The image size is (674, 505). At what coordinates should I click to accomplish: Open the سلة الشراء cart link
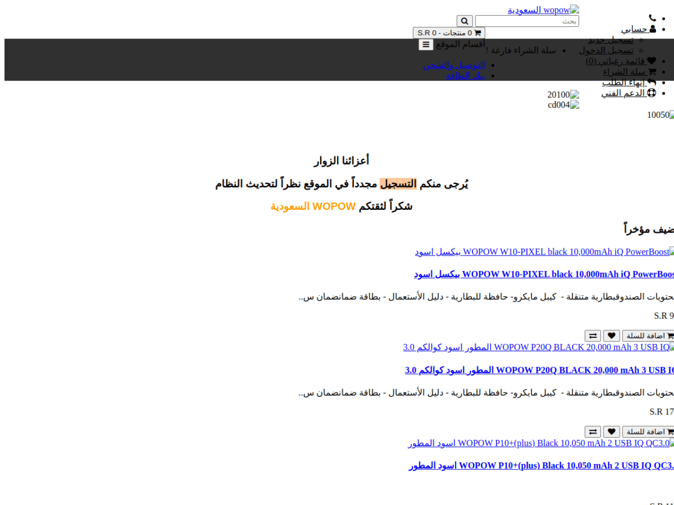click(x=629, y=72)
